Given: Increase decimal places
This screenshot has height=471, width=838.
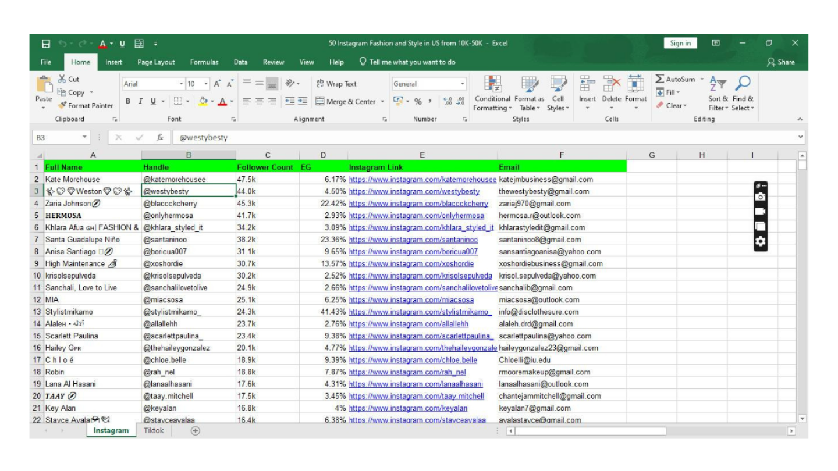Looking at the screenshot, I should (x=448, y=101).
